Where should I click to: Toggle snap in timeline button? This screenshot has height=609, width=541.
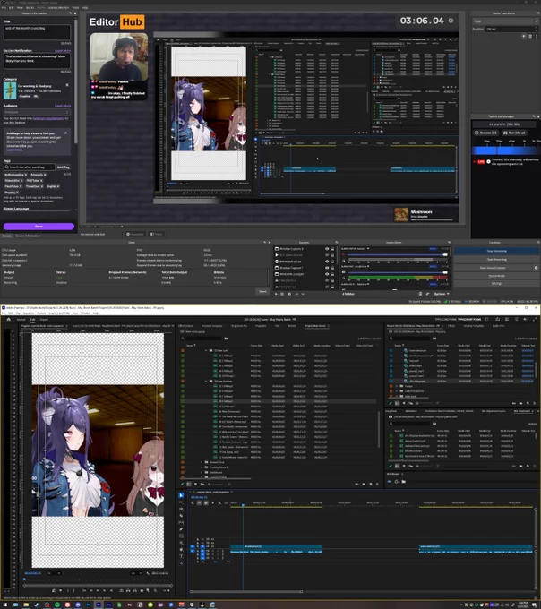(x=199, y=502)
